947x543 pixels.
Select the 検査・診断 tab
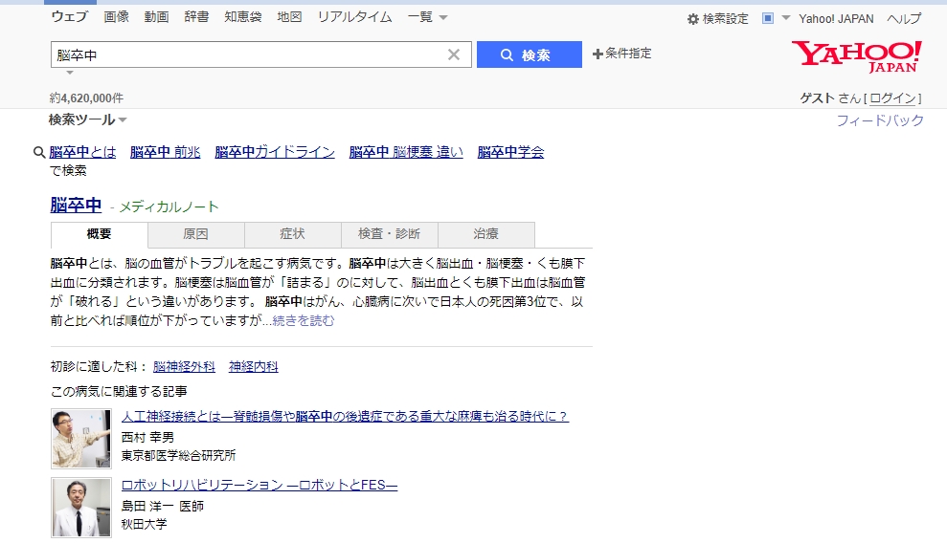(389, 234)
